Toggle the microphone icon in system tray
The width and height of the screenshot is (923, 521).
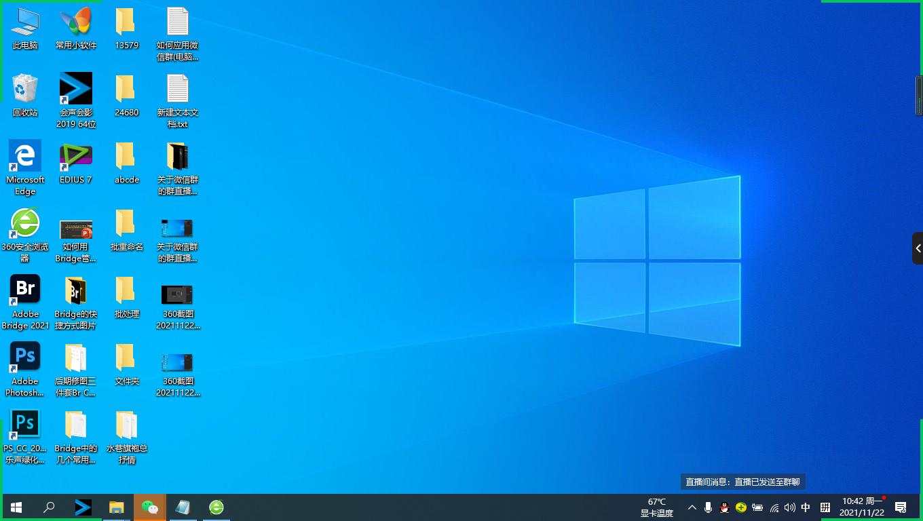(x=708, y=507)
